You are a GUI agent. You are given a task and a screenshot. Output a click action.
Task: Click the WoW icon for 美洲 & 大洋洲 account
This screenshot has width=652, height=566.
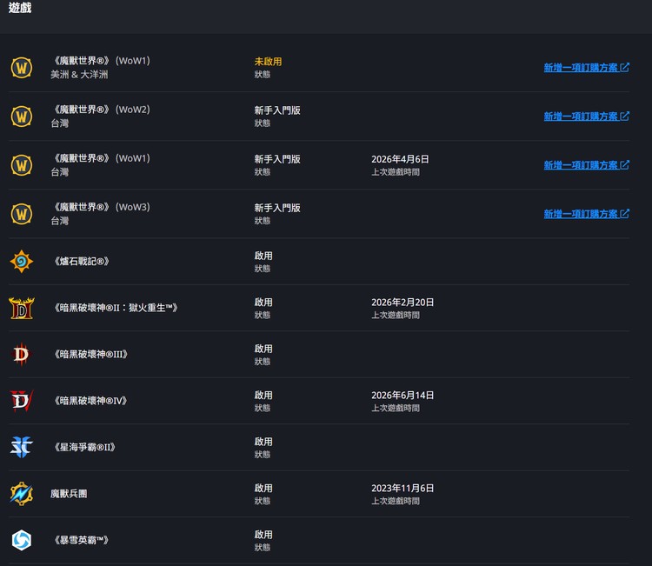tap(22, 67)
